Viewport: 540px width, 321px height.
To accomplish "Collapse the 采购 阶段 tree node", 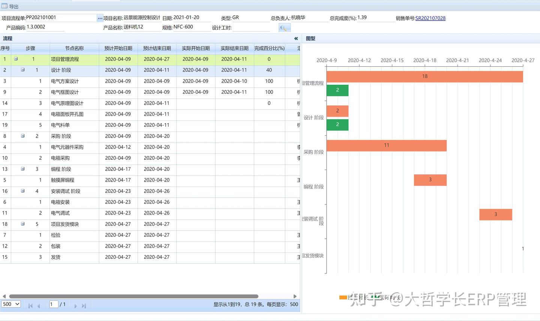I will 23,136.
